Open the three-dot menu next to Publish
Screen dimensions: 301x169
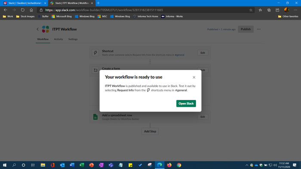[258, 29]
